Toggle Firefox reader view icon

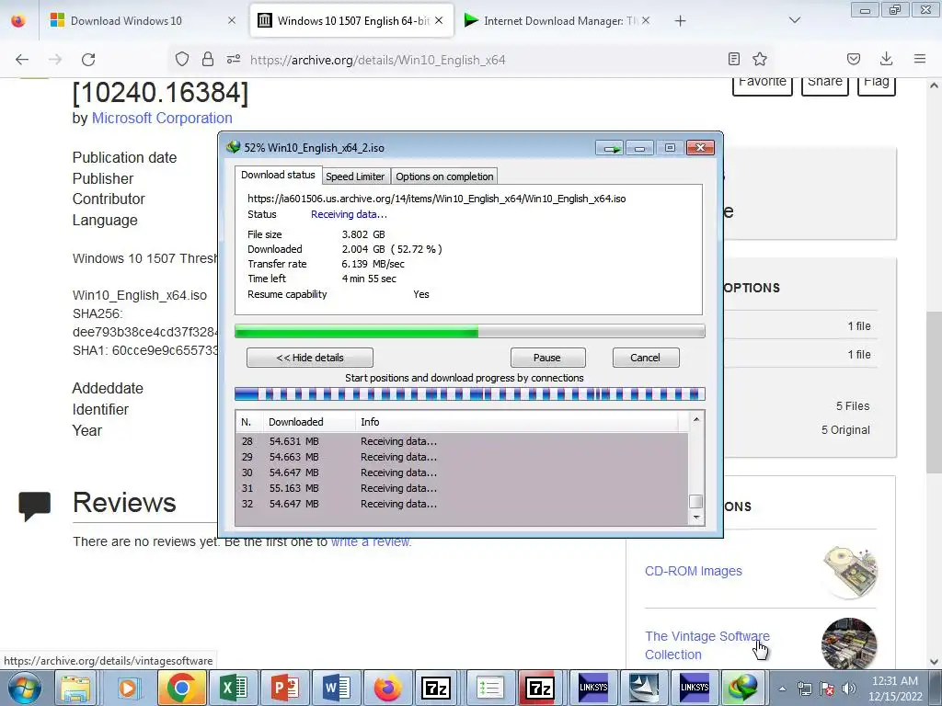pos(733,59)
